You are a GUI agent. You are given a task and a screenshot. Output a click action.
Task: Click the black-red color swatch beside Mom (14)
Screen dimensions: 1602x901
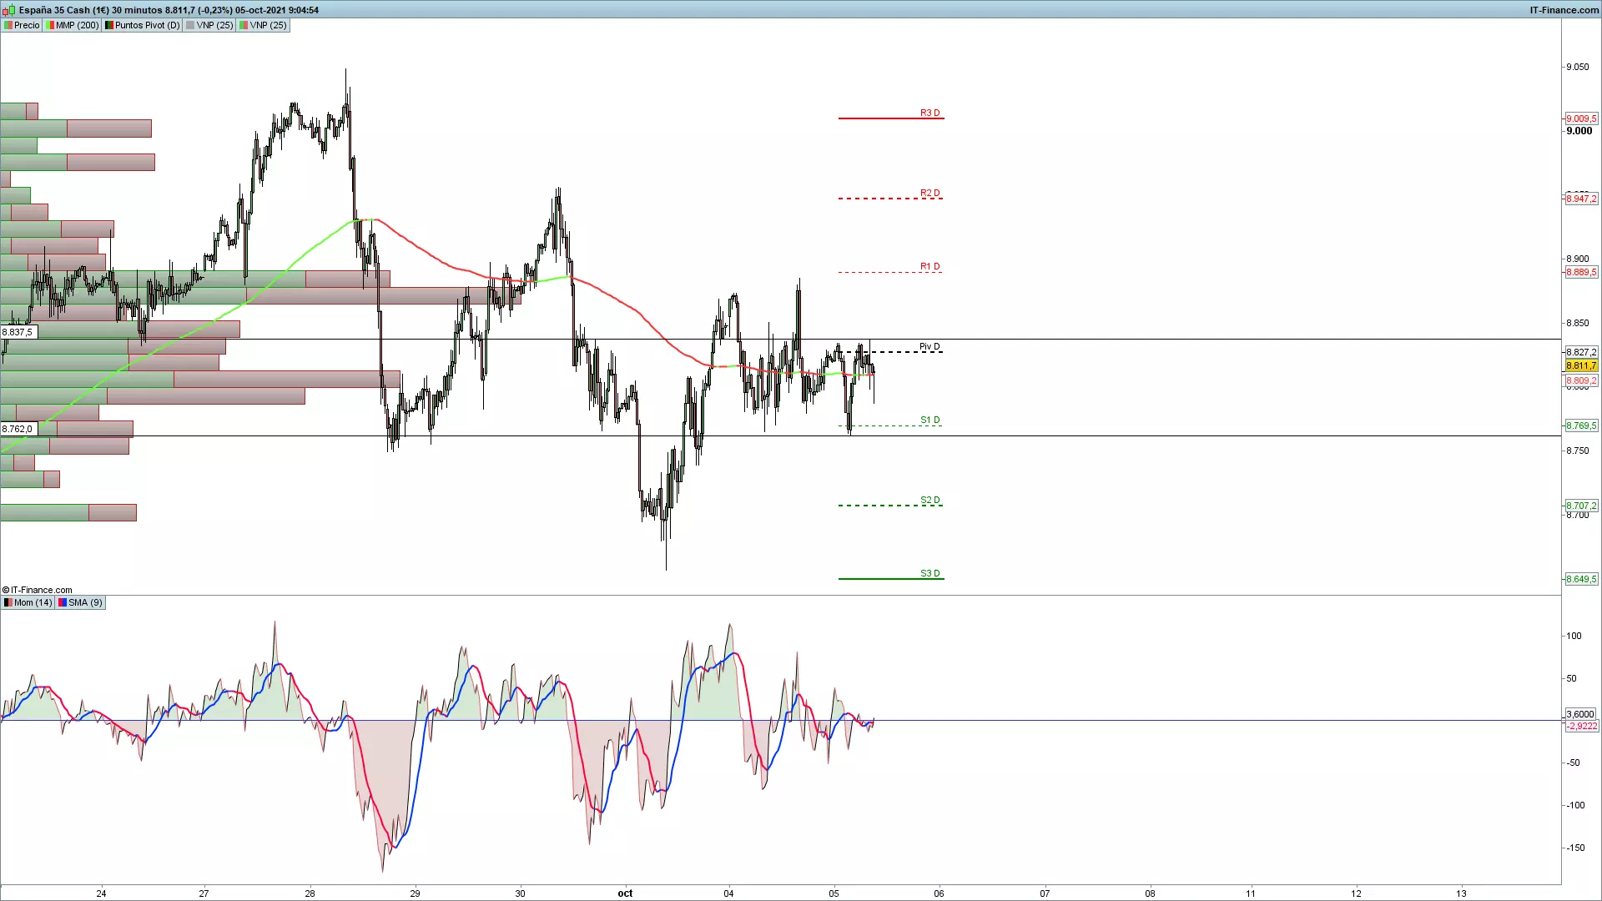pos(8,602)
